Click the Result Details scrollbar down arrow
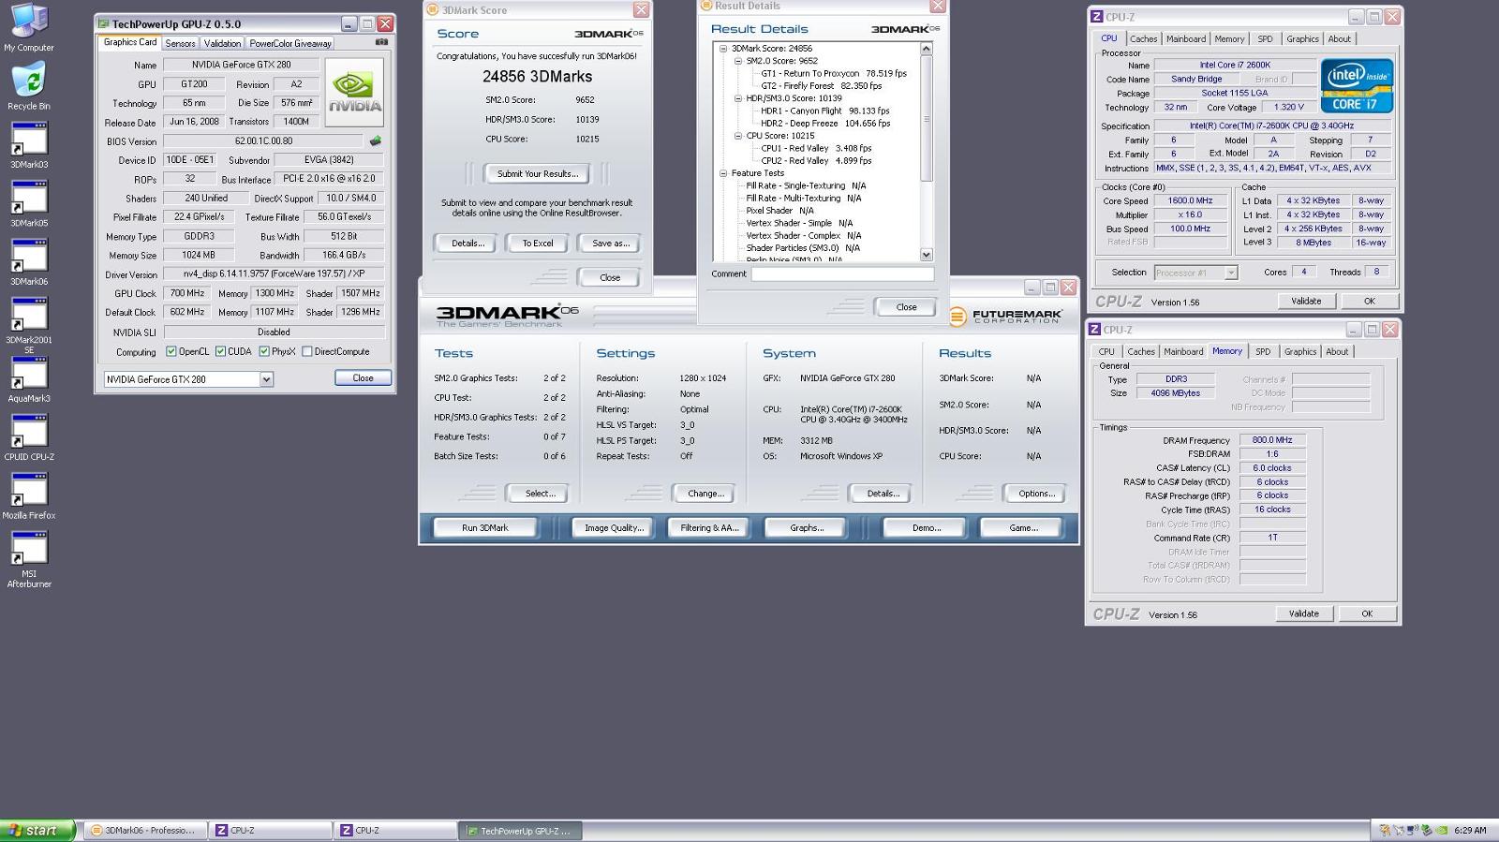 (x=927, y=255)
